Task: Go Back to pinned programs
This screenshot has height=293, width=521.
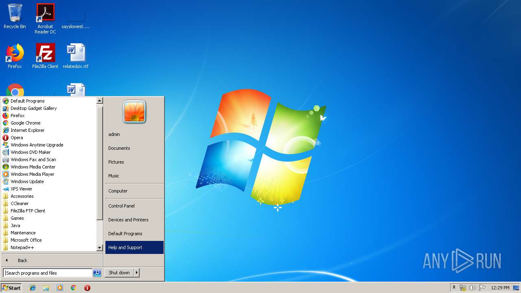Action: click(52, 260)
